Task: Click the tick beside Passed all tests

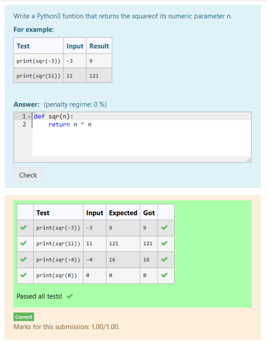Action: tap(69, 296)
